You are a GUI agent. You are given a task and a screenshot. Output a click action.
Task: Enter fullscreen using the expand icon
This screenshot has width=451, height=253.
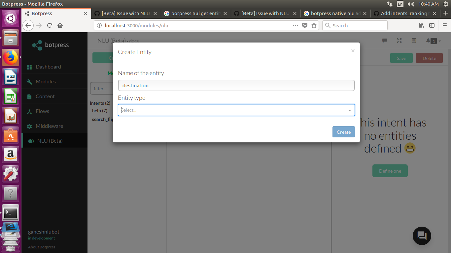click(399, 41)
